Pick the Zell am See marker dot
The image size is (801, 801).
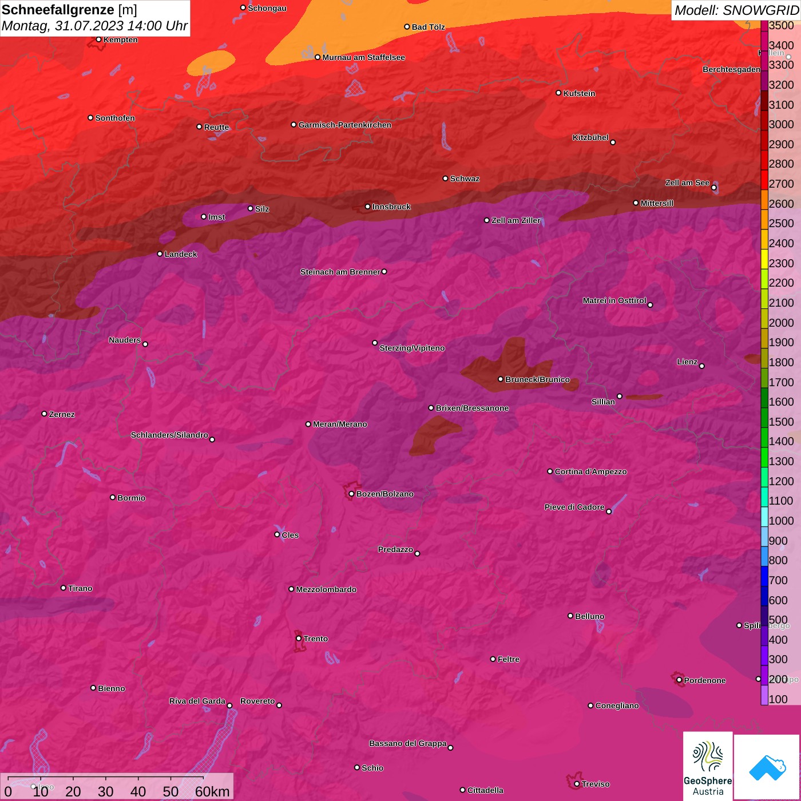coord(713,188)
